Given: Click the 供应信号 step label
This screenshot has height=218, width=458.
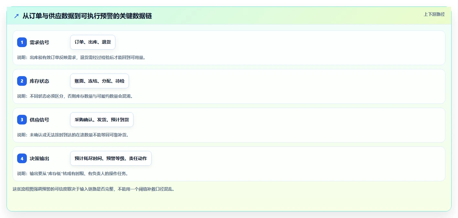Looking at the screenshot, I should [39, 120].
